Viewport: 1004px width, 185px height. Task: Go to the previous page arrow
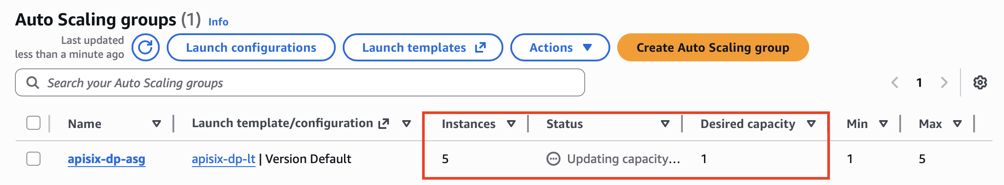[x=894, y=82]
